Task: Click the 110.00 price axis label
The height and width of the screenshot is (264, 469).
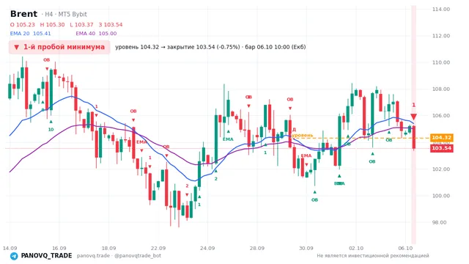Action: tap(441, 62)
